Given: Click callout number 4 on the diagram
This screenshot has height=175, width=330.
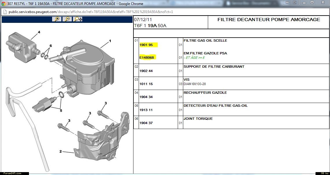Looking at the screenshot, I should pyautogui.click(x=39, y=32).
